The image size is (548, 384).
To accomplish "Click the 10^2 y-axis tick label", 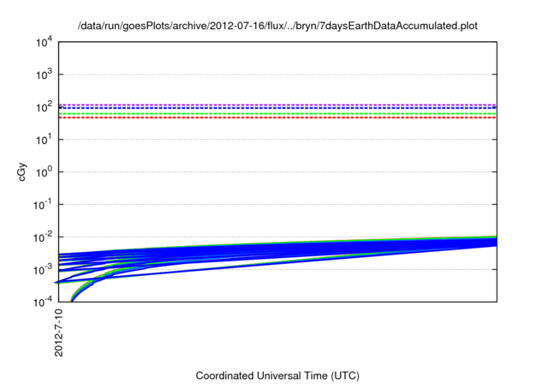I will [44, 107].
